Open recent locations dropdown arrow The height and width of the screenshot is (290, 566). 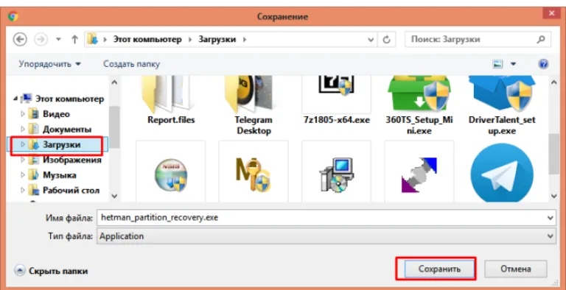[58, 40]
